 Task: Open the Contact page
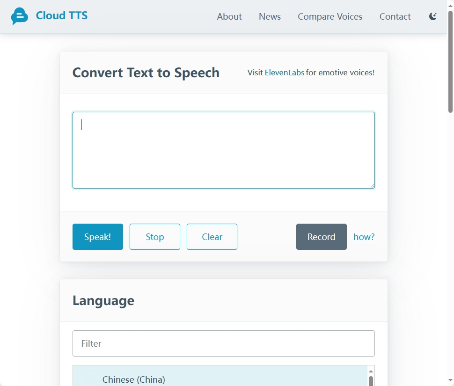click(x=395, y=16)
